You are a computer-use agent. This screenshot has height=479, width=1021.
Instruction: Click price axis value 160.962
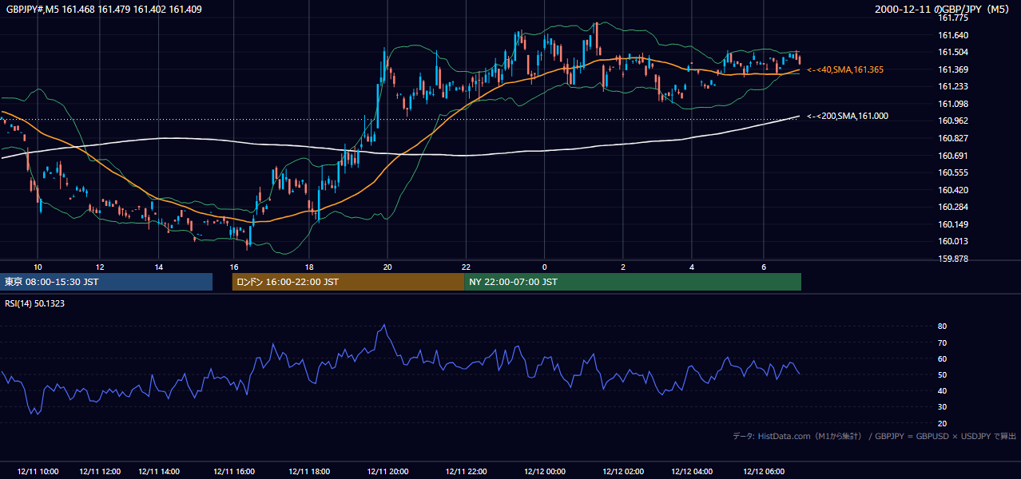954,121
